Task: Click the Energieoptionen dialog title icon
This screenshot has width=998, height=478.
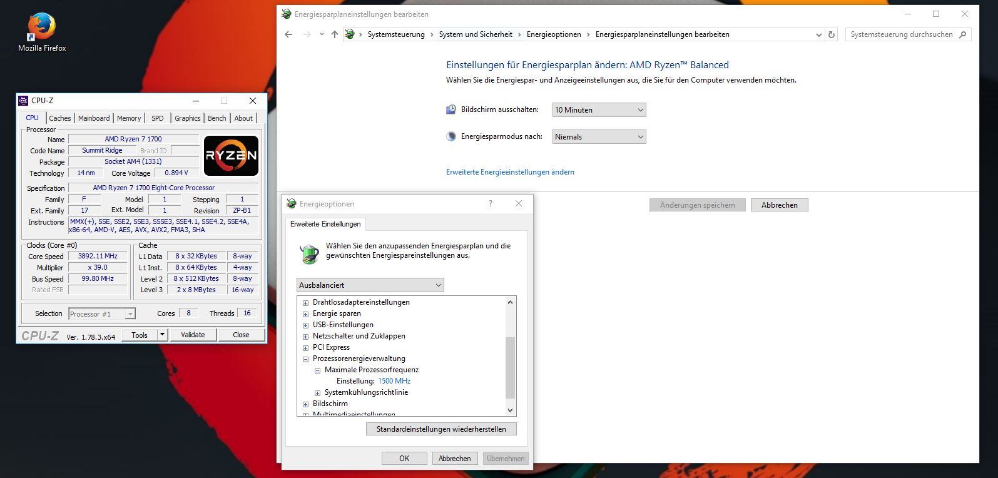Action: [x=291, y=203]
